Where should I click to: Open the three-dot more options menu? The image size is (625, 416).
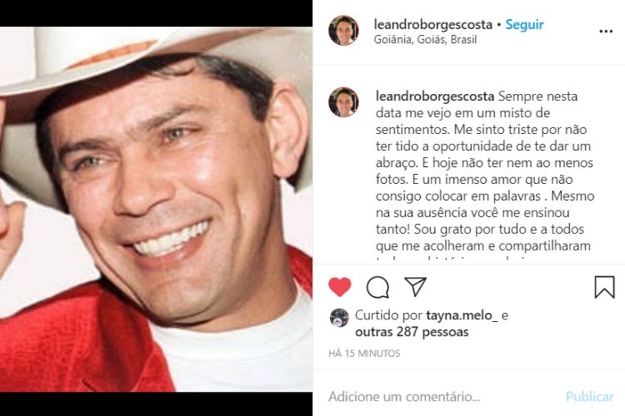(x=606, y=32)
